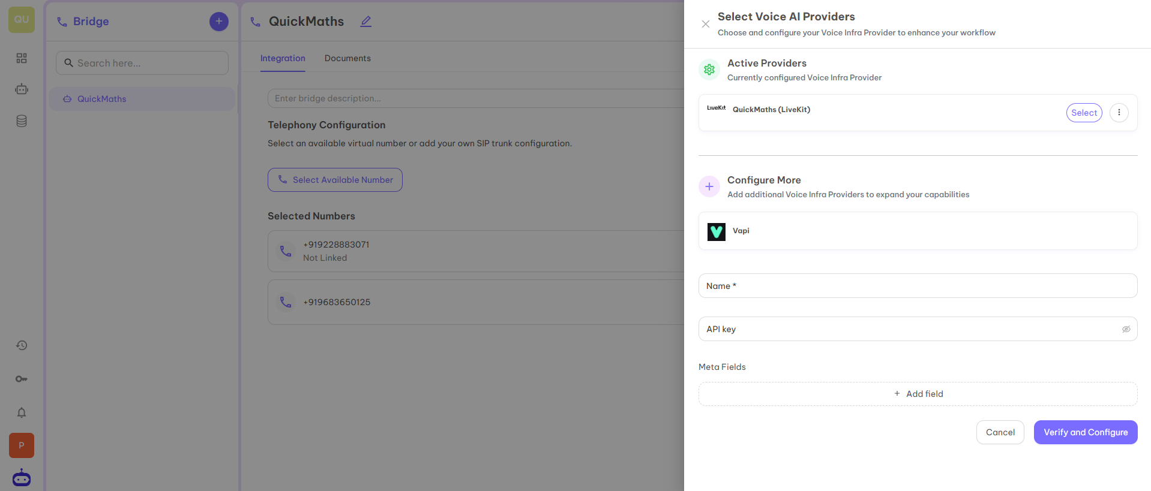Focus the Name input field

pyautogui.click(x=918, y=286)
